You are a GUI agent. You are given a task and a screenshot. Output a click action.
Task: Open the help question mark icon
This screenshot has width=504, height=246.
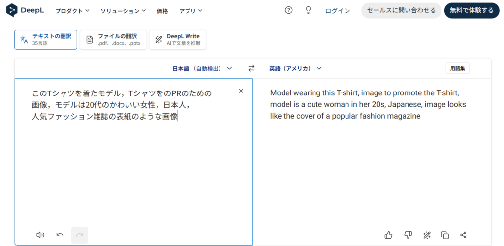(289, 10)
